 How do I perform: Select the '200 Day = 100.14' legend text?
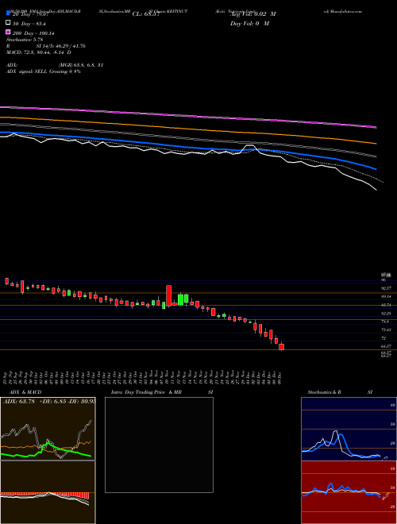click(33, 33)
